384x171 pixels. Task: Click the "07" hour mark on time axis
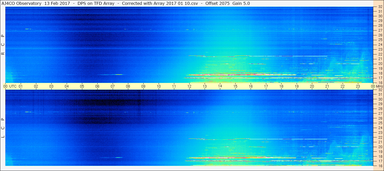point(113,86)
